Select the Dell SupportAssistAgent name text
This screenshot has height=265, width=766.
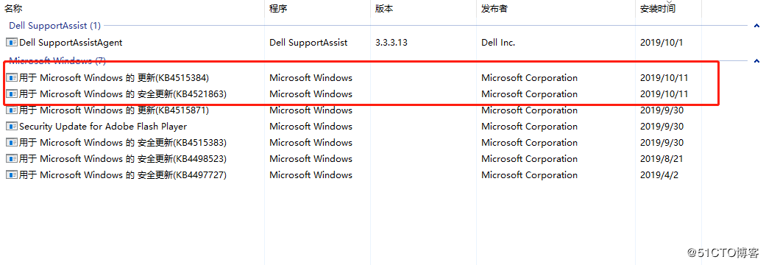pos(71,43)
